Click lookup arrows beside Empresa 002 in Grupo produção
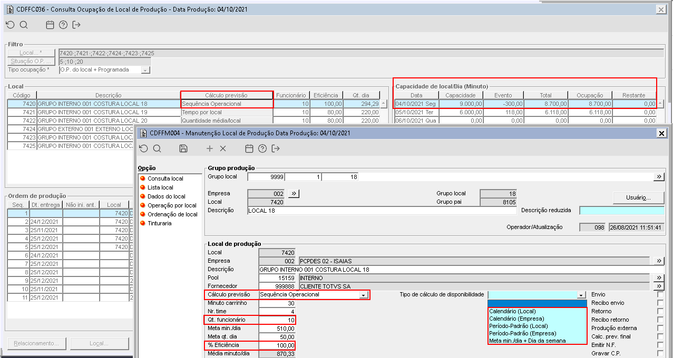This screenshot has height=358, width=673. (294, 194)
